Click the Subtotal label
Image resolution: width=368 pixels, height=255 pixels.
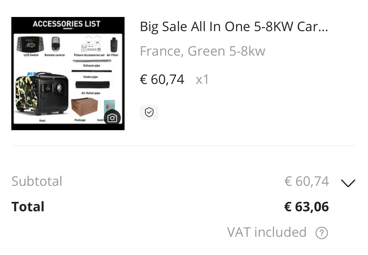click(37, 181)
